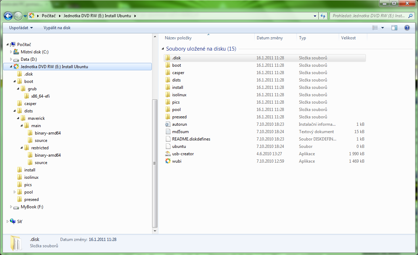The width and height of the screenshot is (418, 255).
Task: Click the 1 990 kB size cell
Action: tap(356, 154)
